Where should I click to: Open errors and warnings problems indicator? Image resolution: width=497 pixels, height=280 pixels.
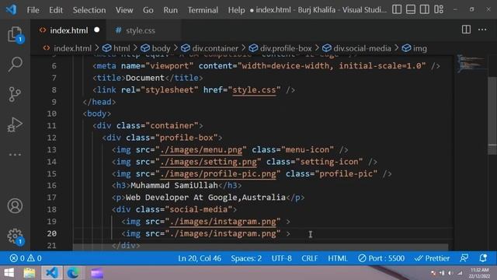pos(26,258)
